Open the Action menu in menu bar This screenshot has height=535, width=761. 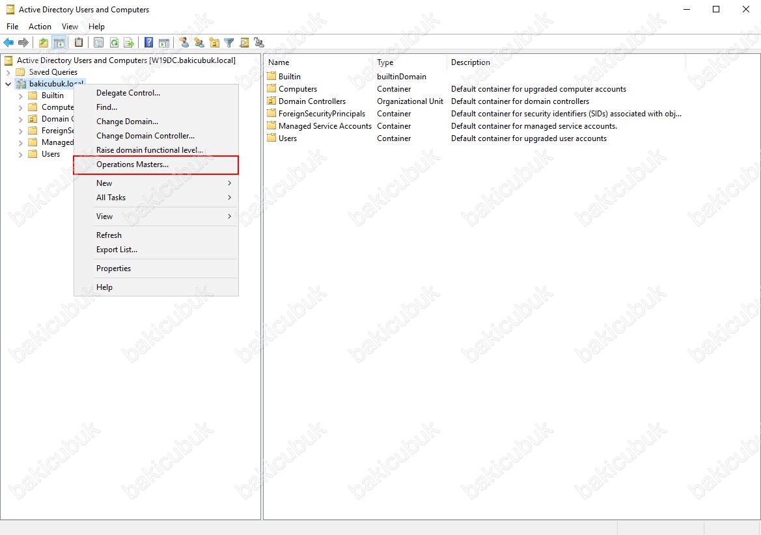[40, 26]
